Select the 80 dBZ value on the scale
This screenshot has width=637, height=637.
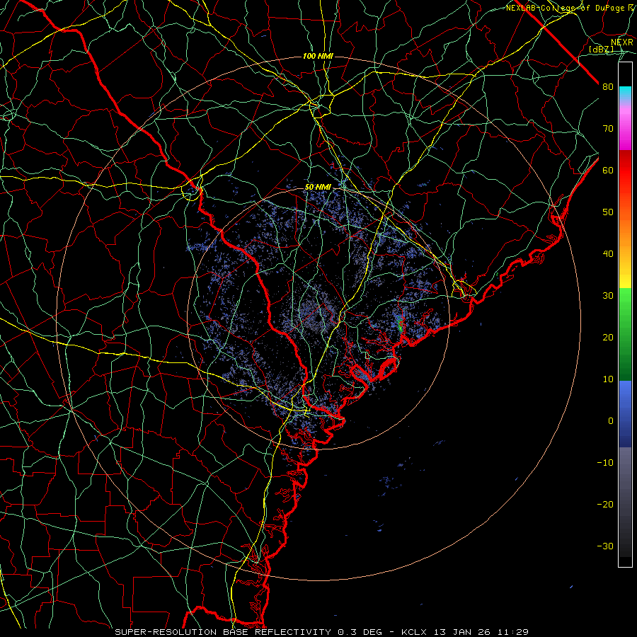[608, 87]
